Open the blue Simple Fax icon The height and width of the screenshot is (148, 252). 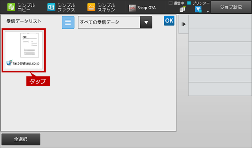(x=51, y=7)
